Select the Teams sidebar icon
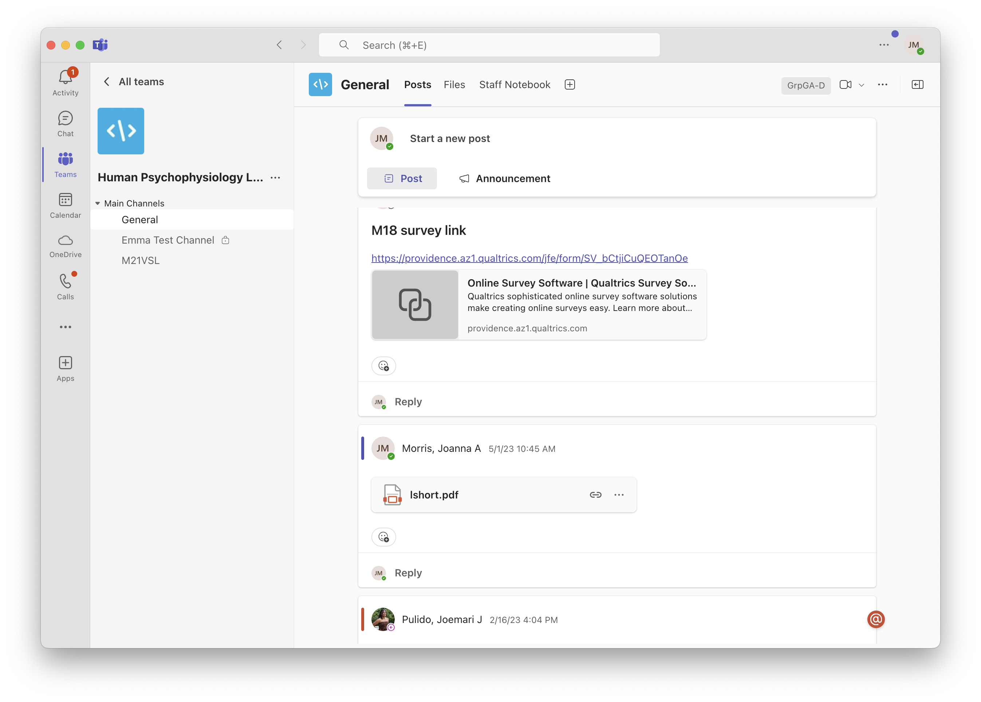This screenshot has height=702, width=981. click(65, 165)
